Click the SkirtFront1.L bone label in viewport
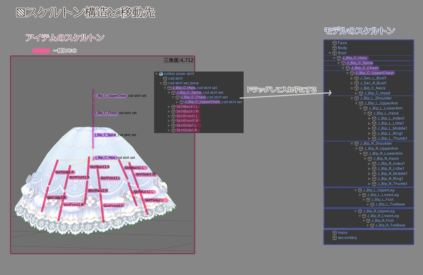Image resolution: width=423 pixels, height=275 pixels. (x=110, y=178)
